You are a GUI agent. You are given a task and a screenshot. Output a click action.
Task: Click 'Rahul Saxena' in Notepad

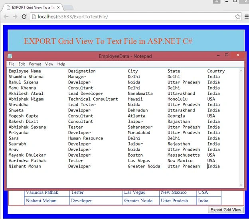(24, 82)
